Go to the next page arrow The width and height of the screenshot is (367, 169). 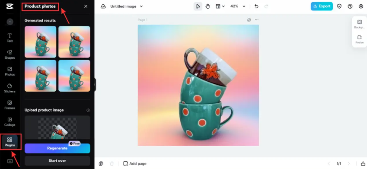pyautogui.click(x=349, y=163)
